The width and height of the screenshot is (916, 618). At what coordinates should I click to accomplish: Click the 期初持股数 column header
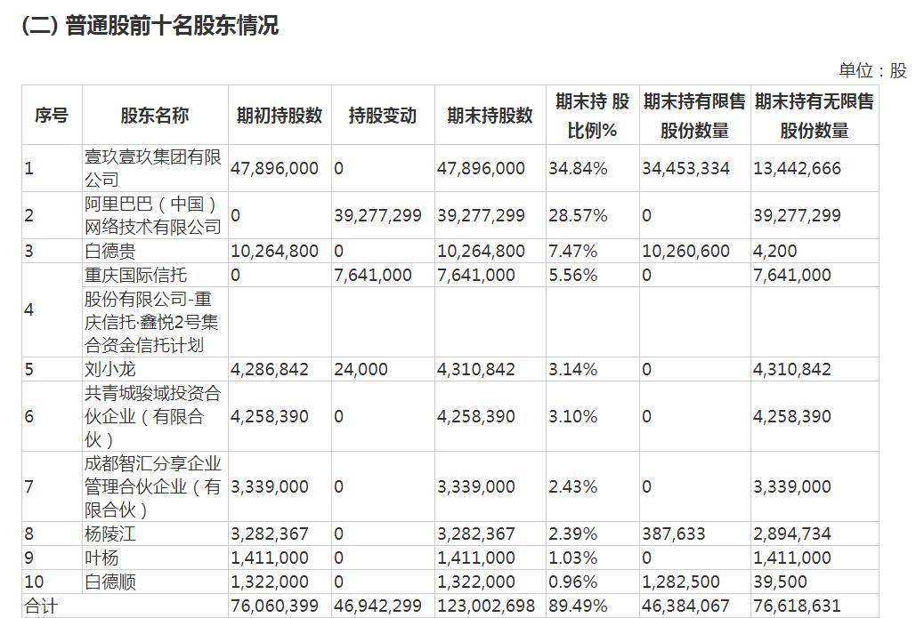click(280, 115)
